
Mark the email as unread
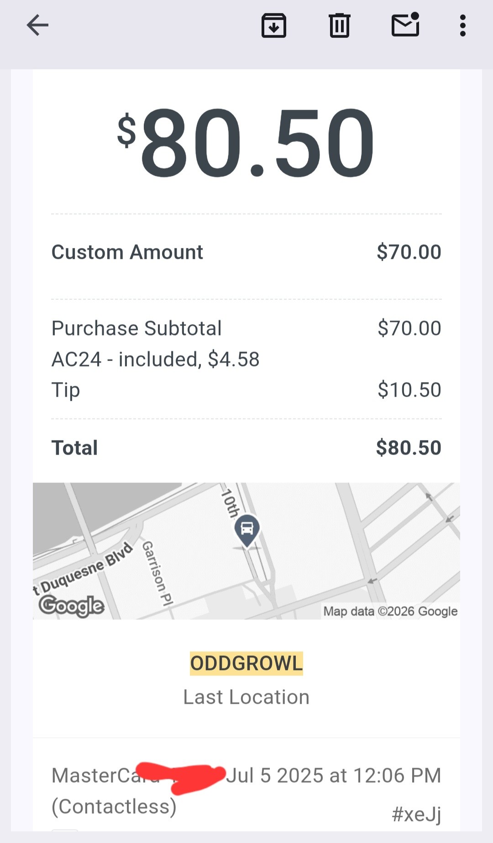(405, 25)
